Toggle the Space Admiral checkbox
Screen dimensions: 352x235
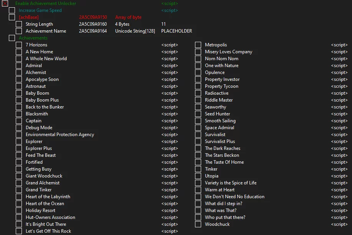point(198,128)
